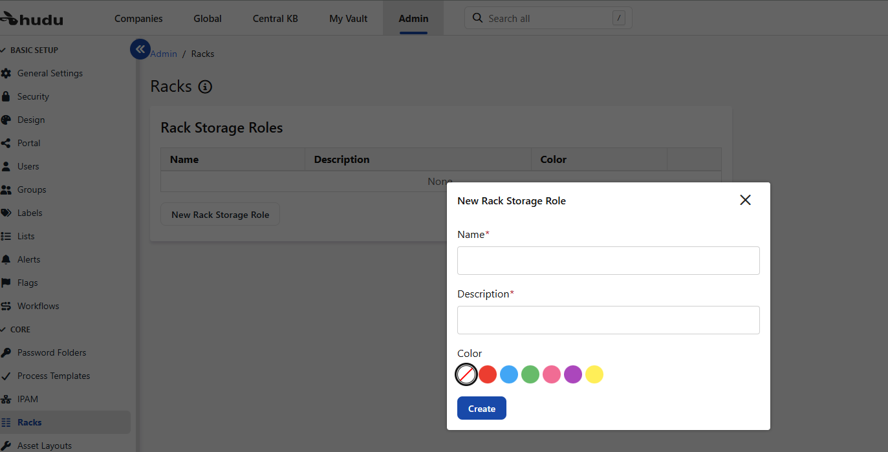
Task: Open the Companies tab
Action: (x=138, y=18)
